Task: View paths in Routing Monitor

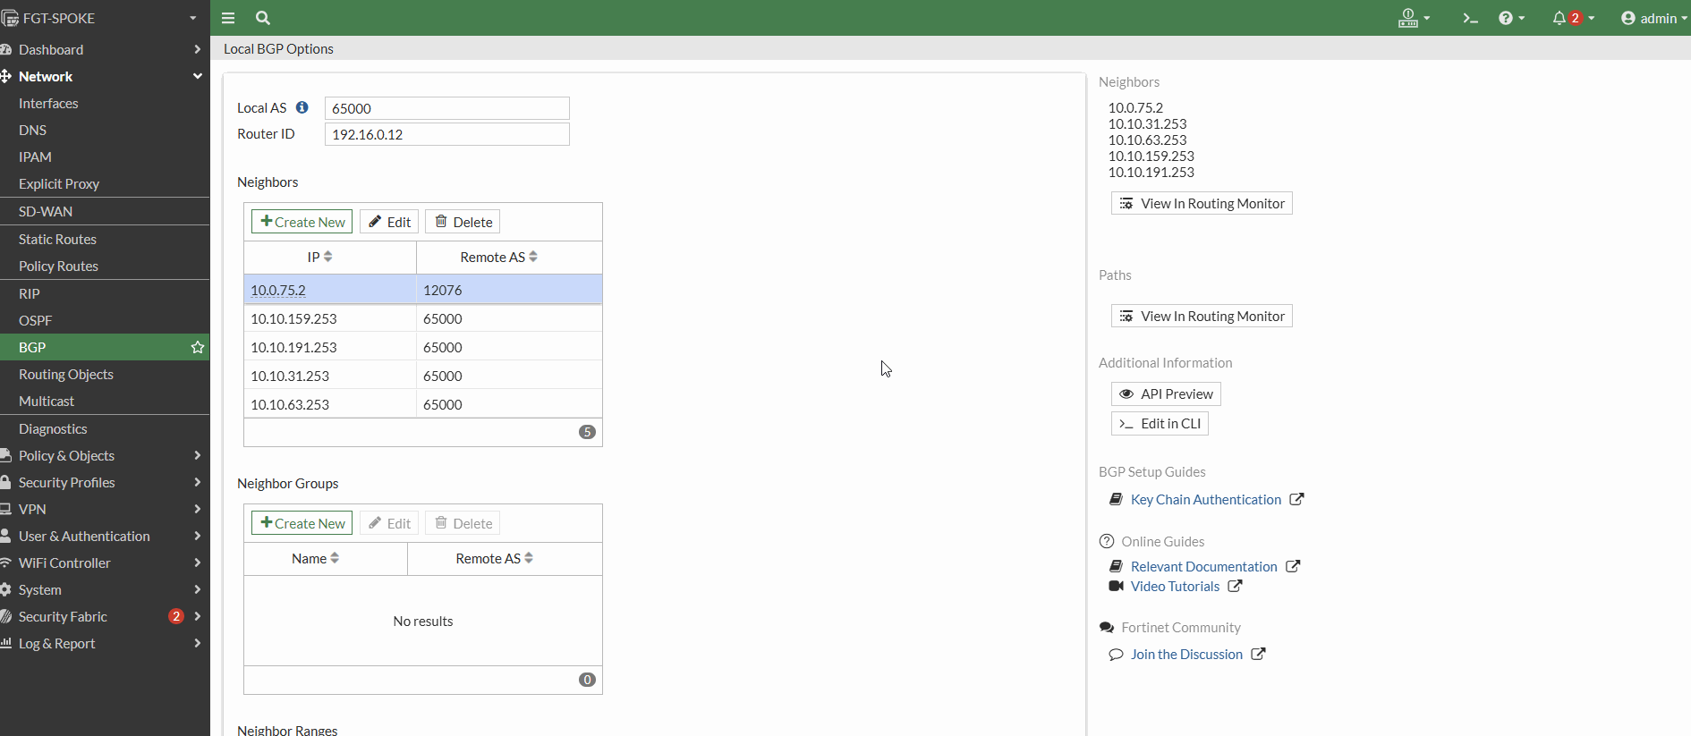Action: pyautogui.click(x=1202, y=316)
